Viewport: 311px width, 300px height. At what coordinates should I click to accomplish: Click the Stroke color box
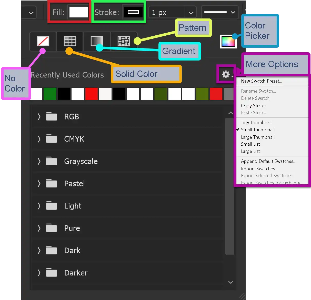133,12
